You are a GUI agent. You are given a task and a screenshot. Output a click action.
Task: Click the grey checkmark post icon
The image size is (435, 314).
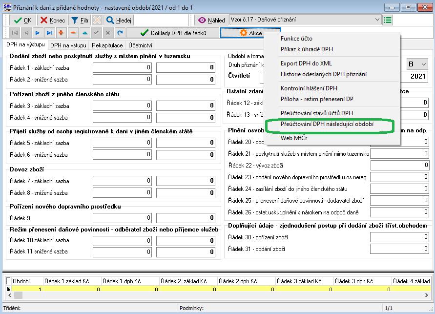coord(96,33)
